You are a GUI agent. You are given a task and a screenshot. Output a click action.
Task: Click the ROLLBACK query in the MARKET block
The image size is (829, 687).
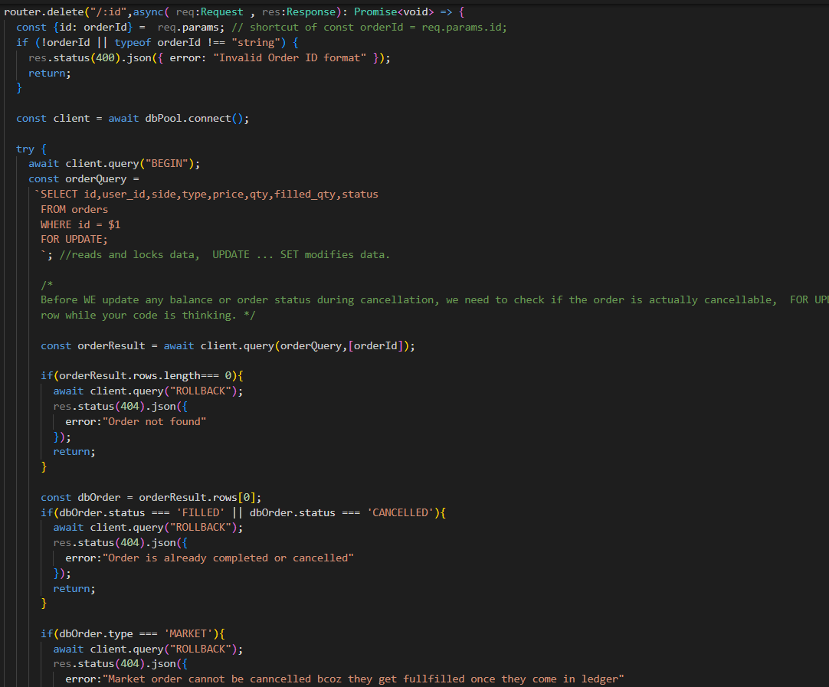(x=148, y=649)
